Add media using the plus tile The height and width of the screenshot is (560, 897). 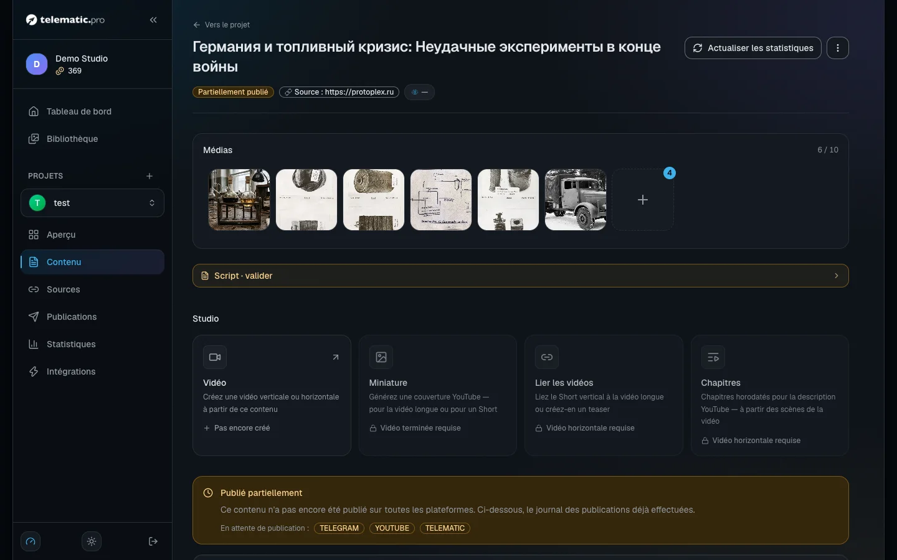pos(643,200)
